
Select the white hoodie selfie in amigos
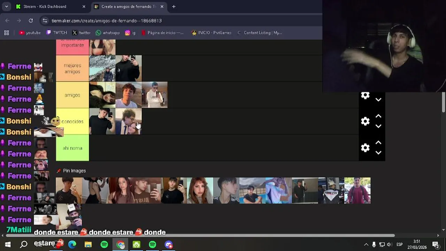click(x=155, y=95)
